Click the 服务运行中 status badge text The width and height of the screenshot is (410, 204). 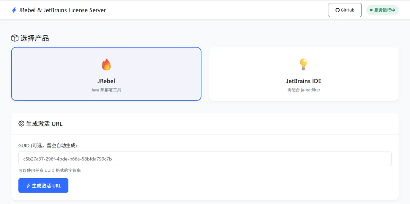coord(385,10)
